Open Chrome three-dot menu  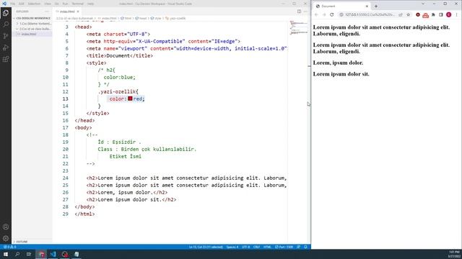coord(456,14)
